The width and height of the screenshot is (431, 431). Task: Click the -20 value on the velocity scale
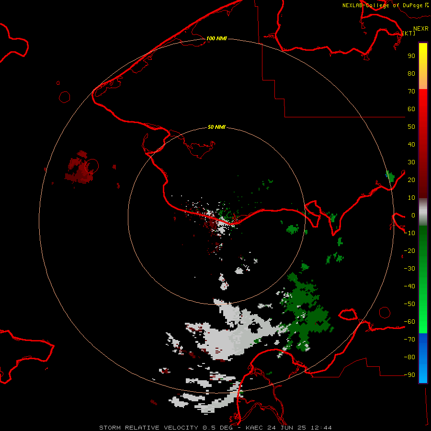pos(409,250)
